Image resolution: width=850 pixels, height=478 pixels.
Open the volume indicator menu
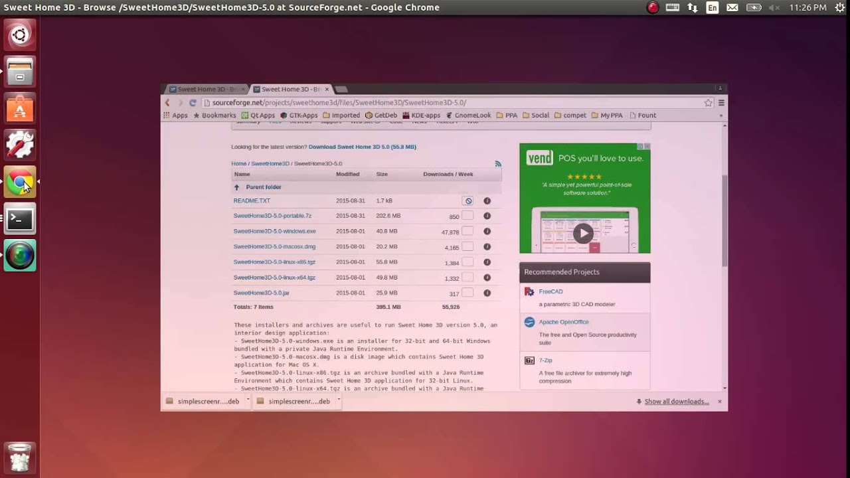click(774, 7)
